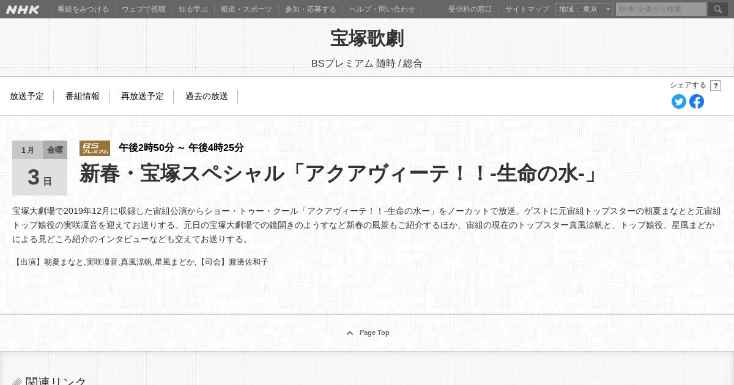
Task: Switch to 過去の放送 tab
Action: pos(207,96)
